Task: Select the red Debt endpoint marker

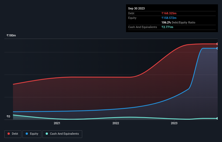Action: click(x=217, y=44)
